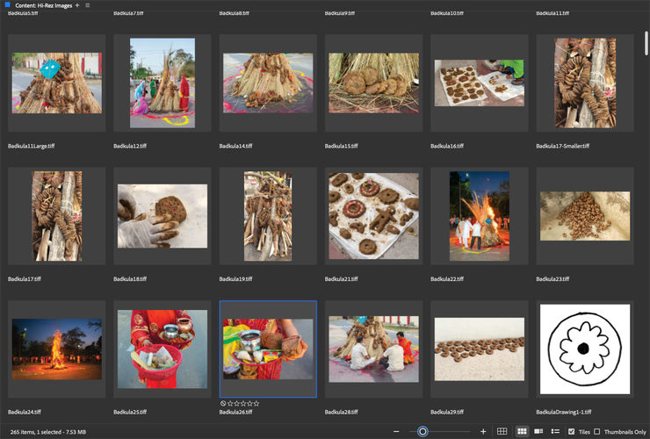
Task: Select the Badkula22.tiff bonfire thumbnail
Action: 480,216
